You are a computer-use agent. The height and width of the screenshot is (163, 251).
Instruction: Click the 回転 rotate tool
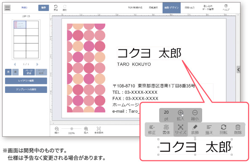[224, 130]
